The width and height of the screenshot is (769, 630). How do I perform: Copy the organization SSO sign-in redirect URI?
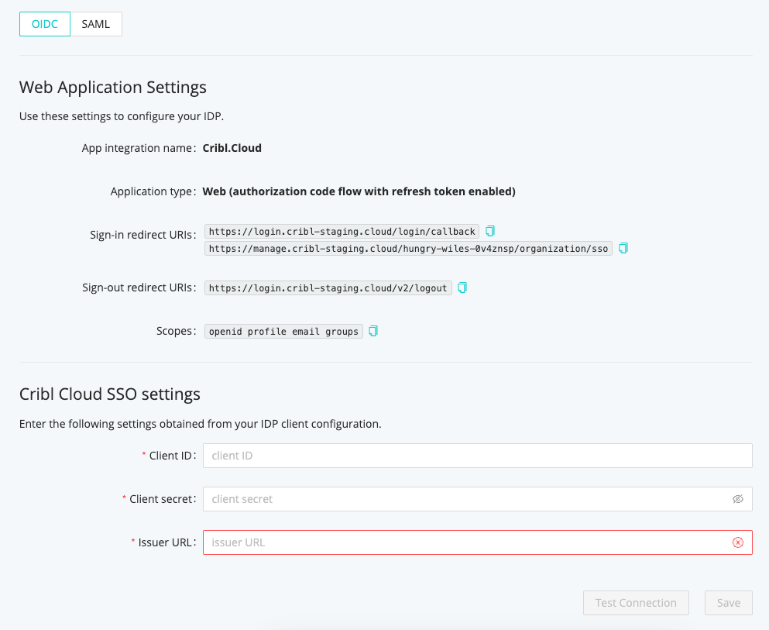pos(623,249)
